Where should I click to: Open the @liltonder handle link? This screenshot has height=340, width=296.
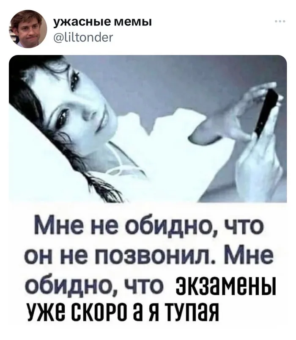point(83,37)
